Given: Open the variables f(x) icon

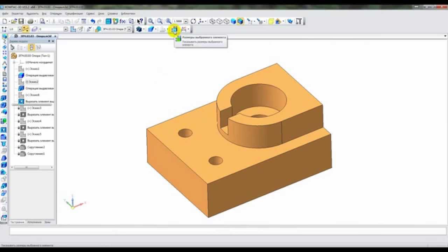Looking at the screenshot, I should [x=122, y=21].
